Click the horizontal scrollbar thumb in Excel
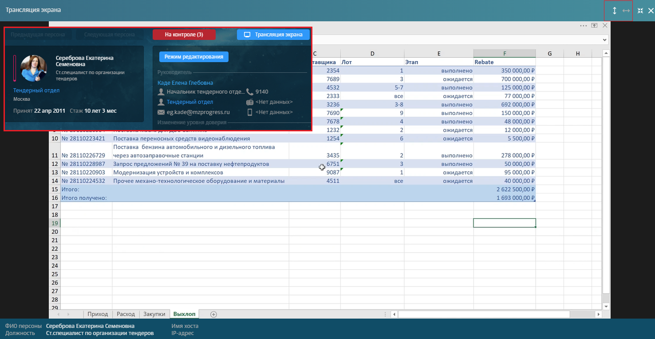The width and height of the screenshot is (655, 339). point(484,314)
